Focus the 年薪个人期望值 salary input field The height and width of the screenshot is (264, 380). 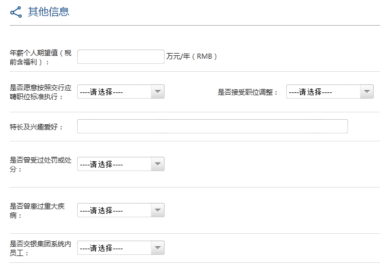[121, 57]
